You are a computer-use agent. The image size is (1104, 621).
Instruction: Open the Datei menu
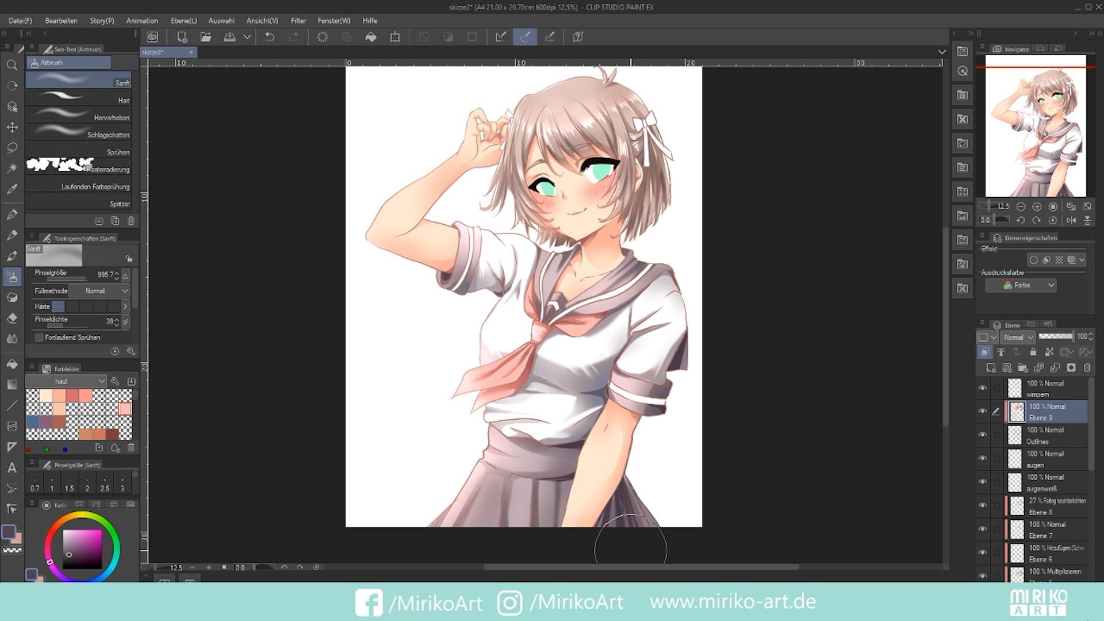21,21
